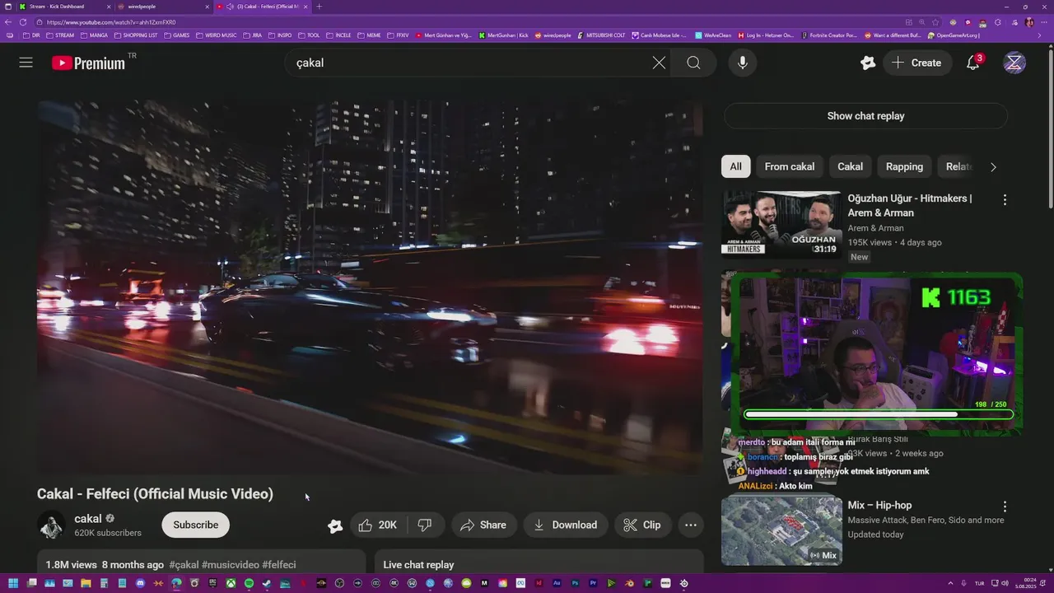1054x593 pixels.
Task: Reload the page
Action: pos(22,22)
